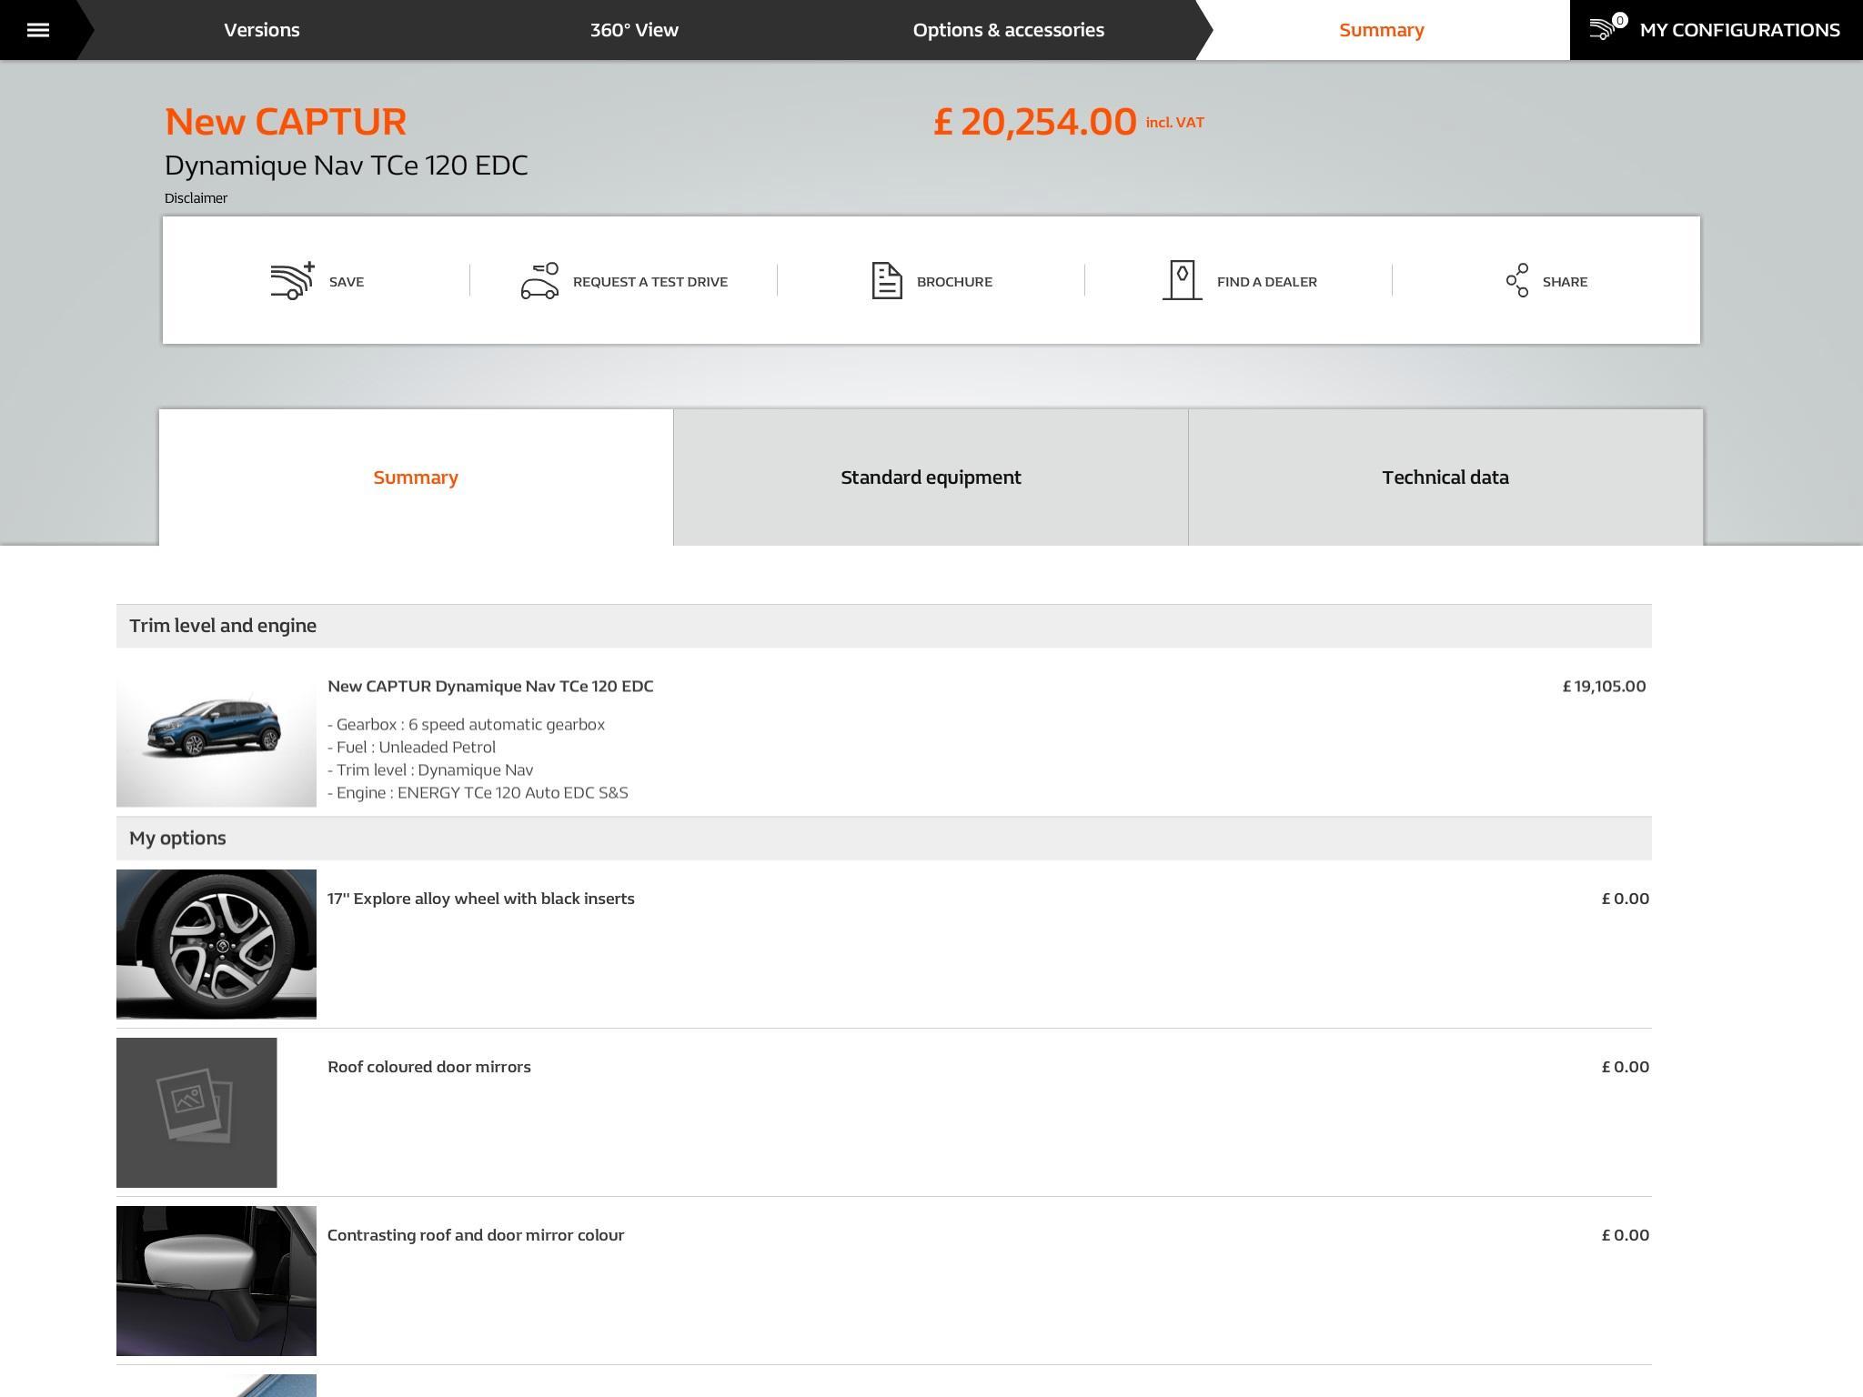Click the Request a Test Drive car icon
Viewport: 1863px width, 1397px height.
pyautogui.click(x=540, y=281)
